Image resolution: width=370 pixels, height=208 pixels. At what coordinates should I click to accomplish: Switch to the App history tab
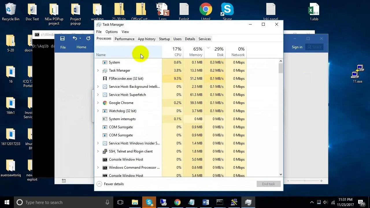pyautogui.click(x=147, y=39)
